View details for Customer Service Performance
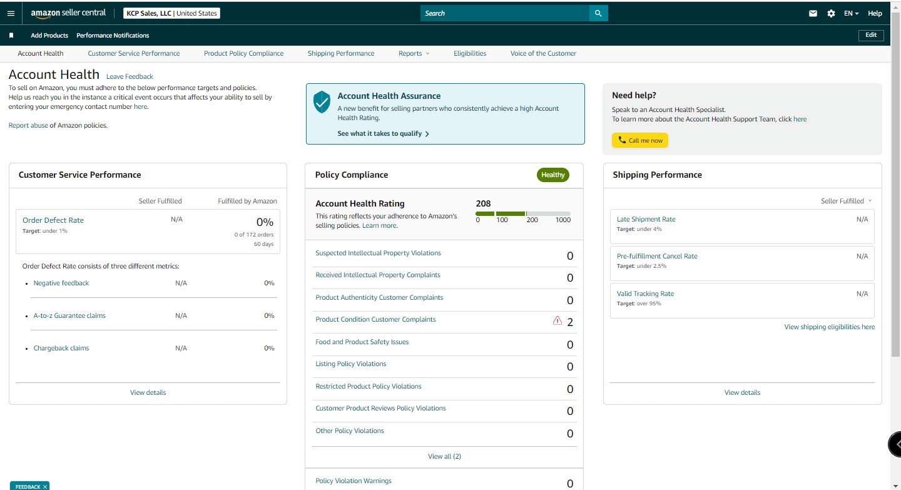 tap(148, 393)
